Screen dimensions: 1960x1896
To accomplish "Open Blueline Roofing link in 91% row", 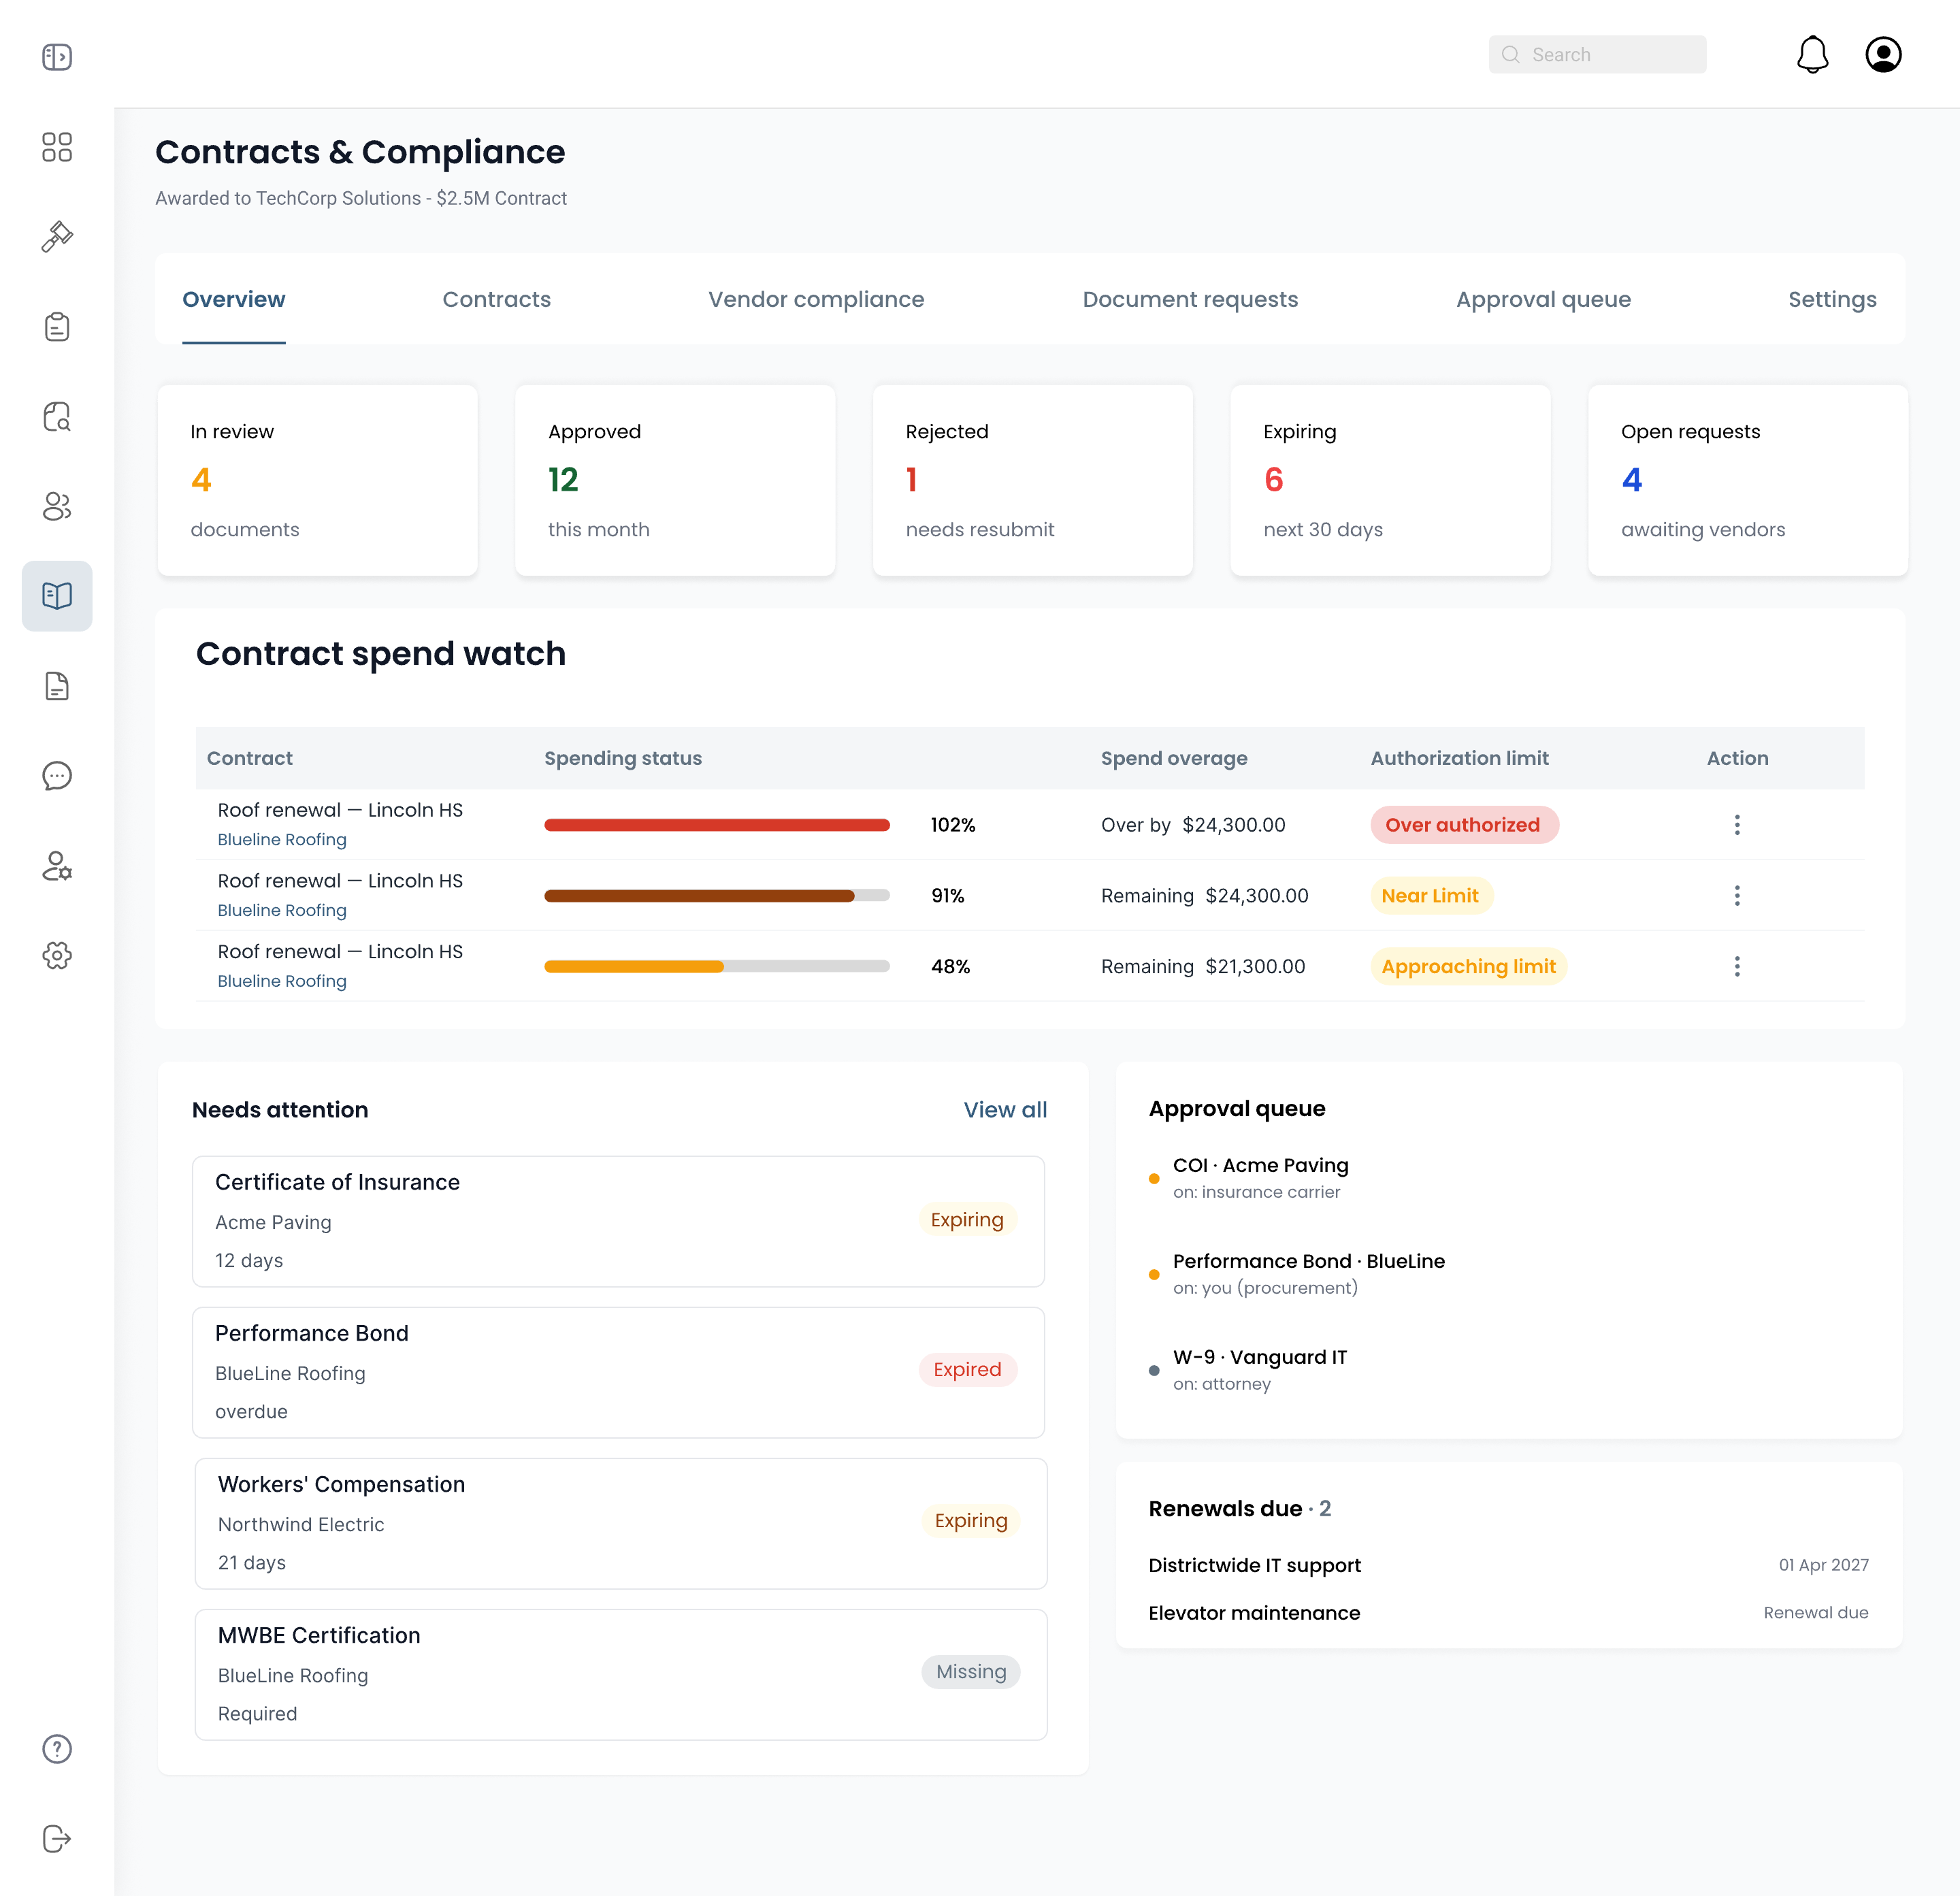I will coord(282,911).
